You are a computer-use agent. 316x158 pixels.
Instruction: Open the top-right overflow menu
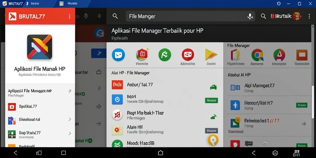[x=309, y=16]
